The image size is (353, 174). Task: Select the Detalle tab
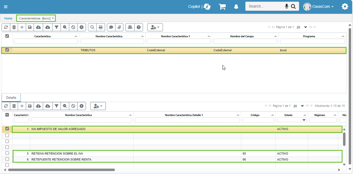[x=11, y=98]
